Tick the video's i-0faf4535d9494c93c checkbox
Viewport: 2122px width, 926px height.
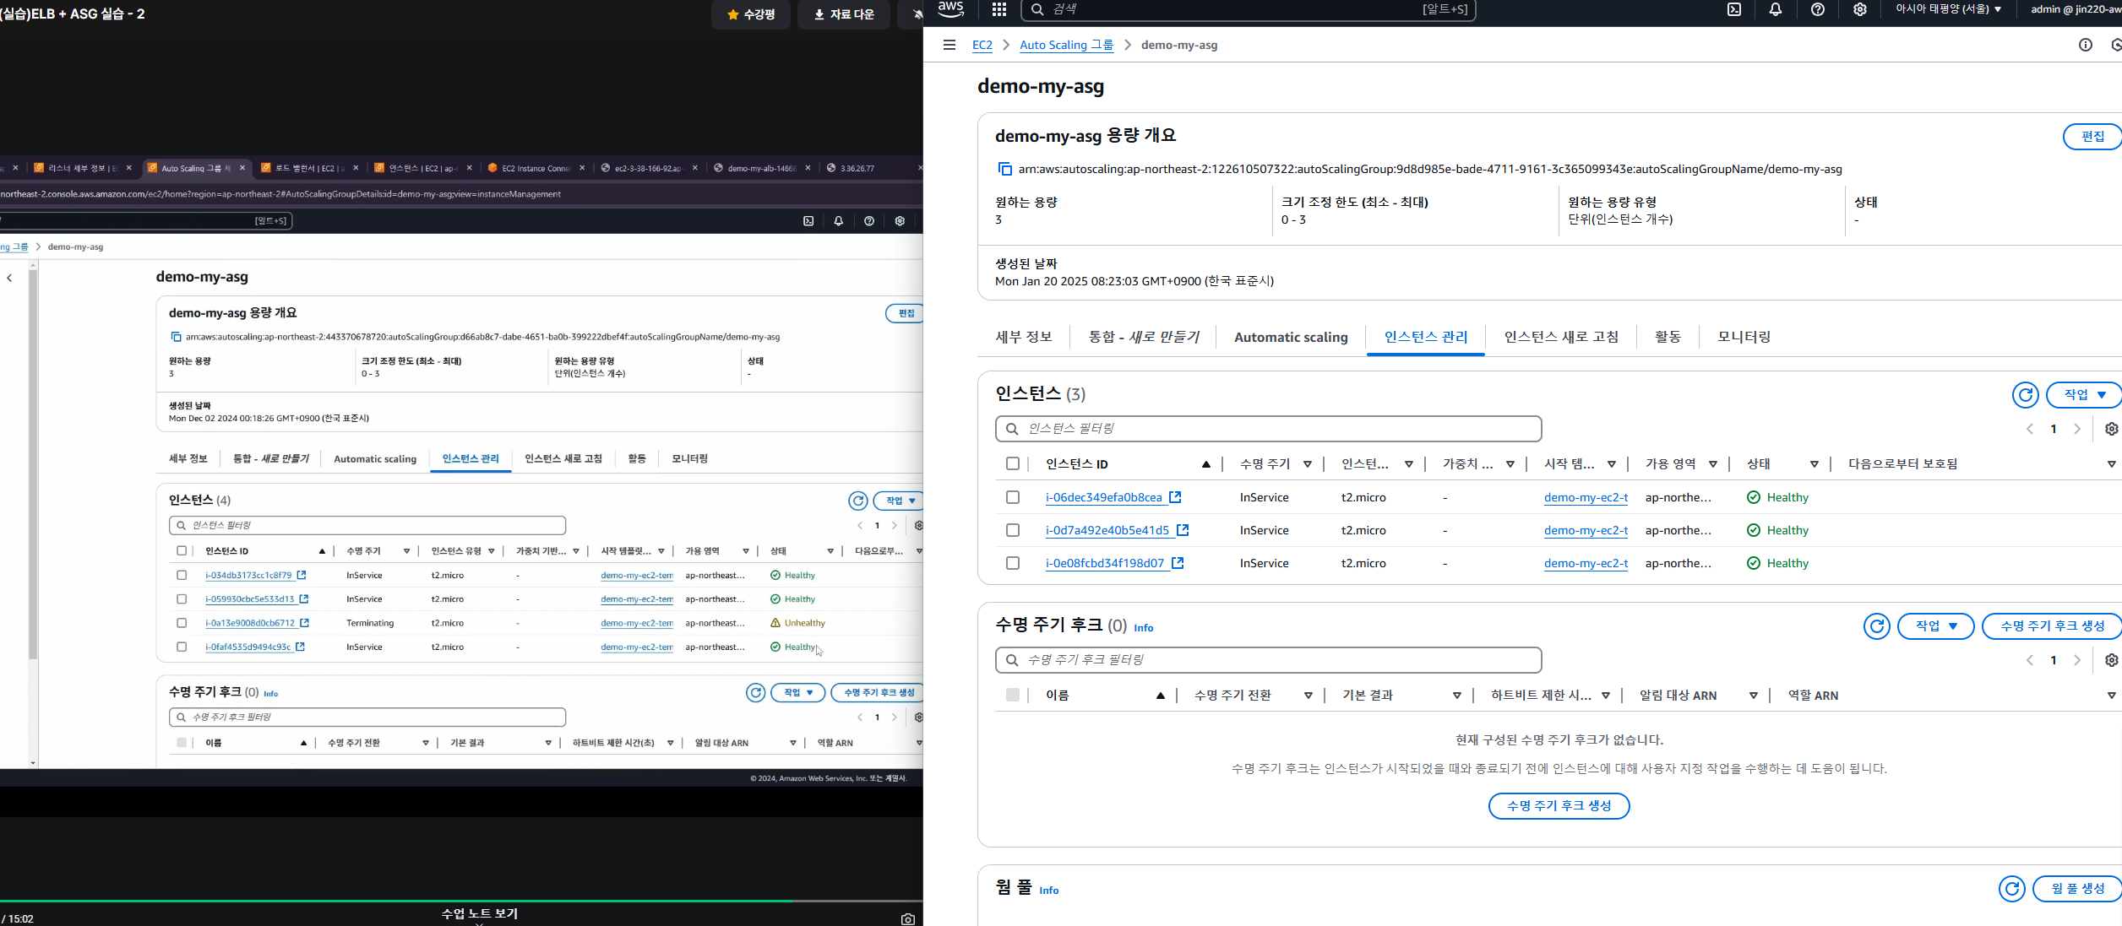coord(182,647)
